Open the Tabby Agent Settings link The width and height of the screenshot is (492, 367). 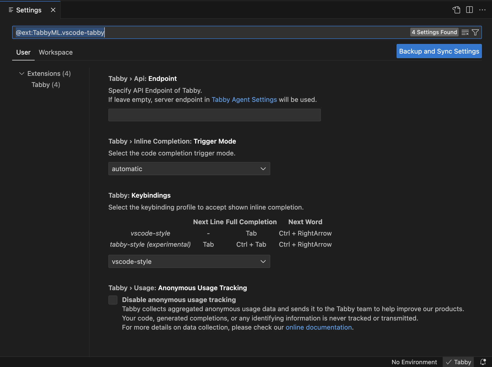pos(244,100)
